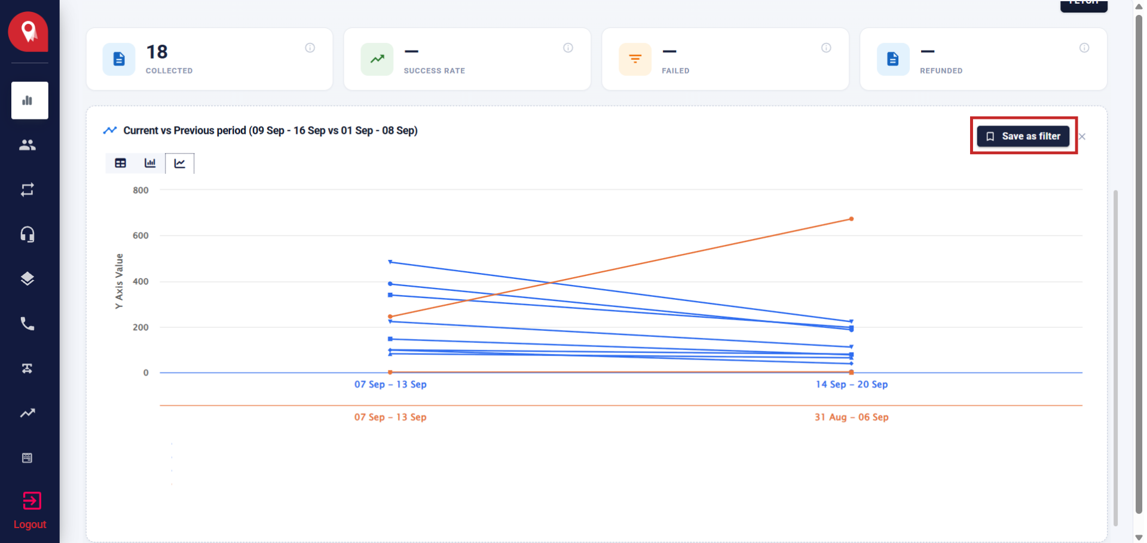Click info icon on Failed card
The image size is (1147, 543).
click(x=827, y=48)
